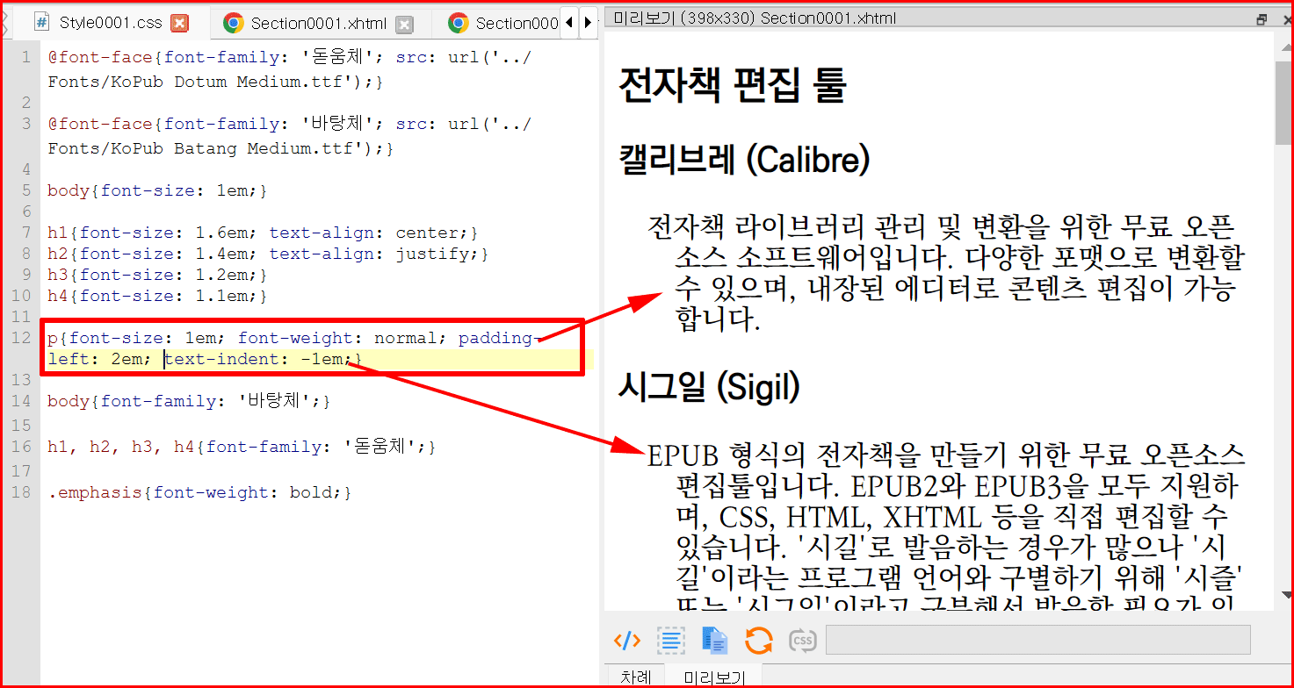The image size is (1294, 688).
Task: Click the body{font-family: '바탕체';} line
Action: point(189,401)
